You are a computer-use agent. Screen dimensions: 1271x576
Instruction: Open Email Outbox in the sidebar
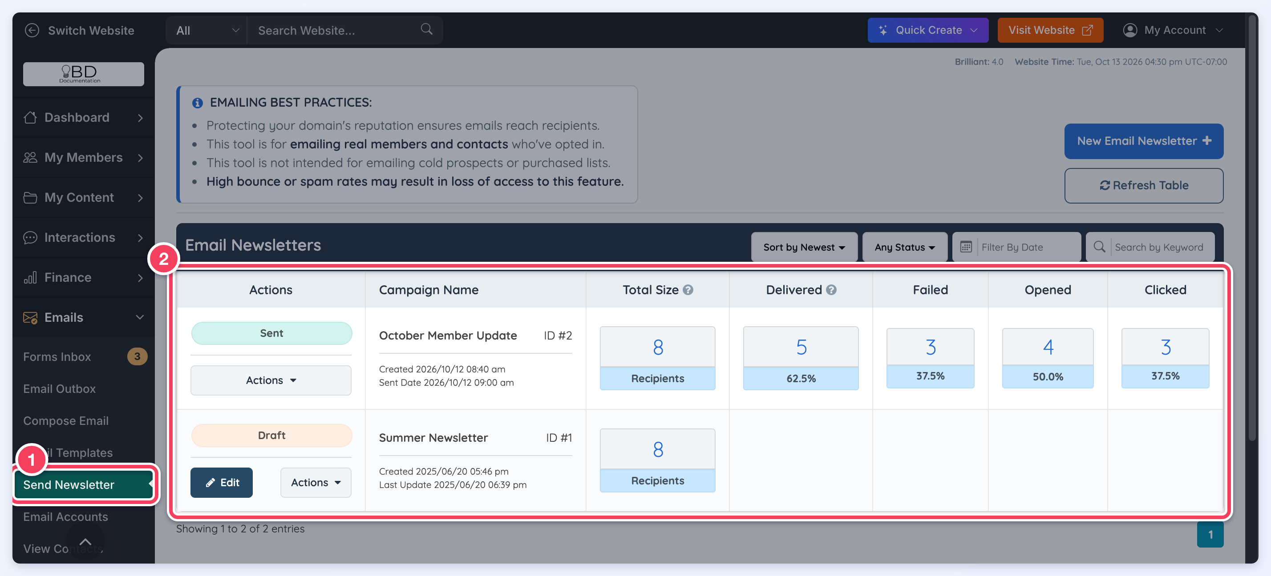59,388
